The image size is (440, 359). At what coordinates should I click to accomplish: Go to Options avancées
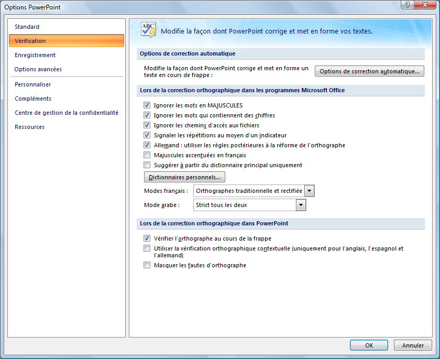click(x=67, y=69)
